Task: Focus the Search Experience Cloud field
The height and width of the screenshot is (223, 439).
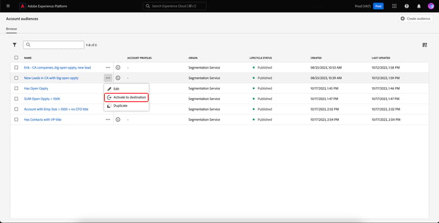Action: [x=174, y=6]
